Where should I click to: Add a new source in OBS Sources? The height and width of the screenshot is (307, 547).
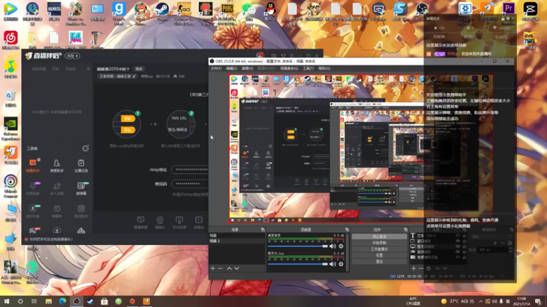[414, 268]
